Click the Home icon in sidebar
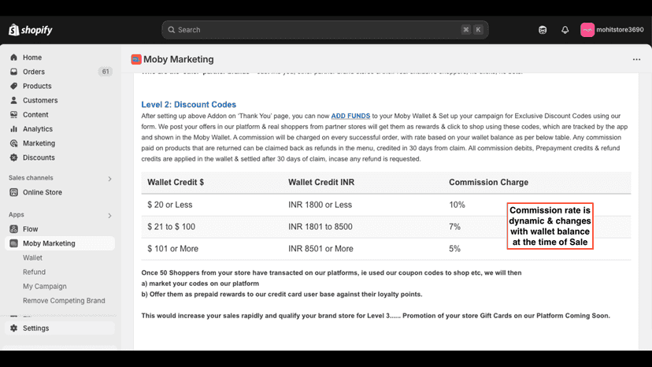The image size is (652, 367). click(x=13, y=57)
